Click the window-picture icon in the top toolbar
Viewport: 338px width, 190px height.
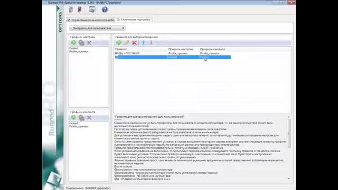tap(92, 9)
